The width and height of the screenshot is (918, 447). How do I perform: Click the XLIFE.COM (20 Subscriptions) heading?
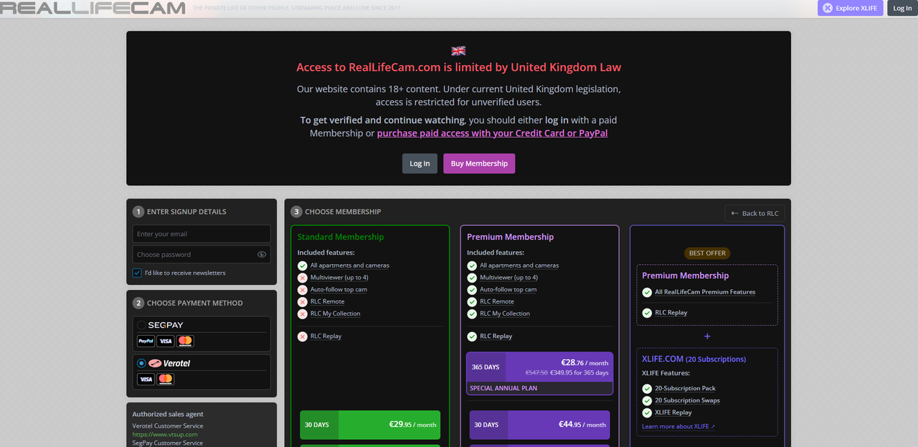(x=694, y=359)
